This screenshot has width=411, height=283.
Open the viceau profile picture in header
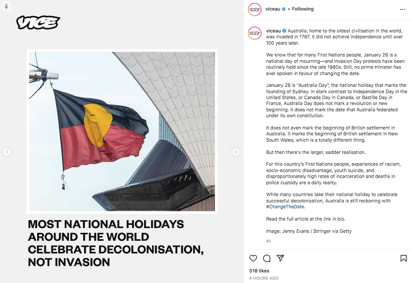(x=255, y=9)
